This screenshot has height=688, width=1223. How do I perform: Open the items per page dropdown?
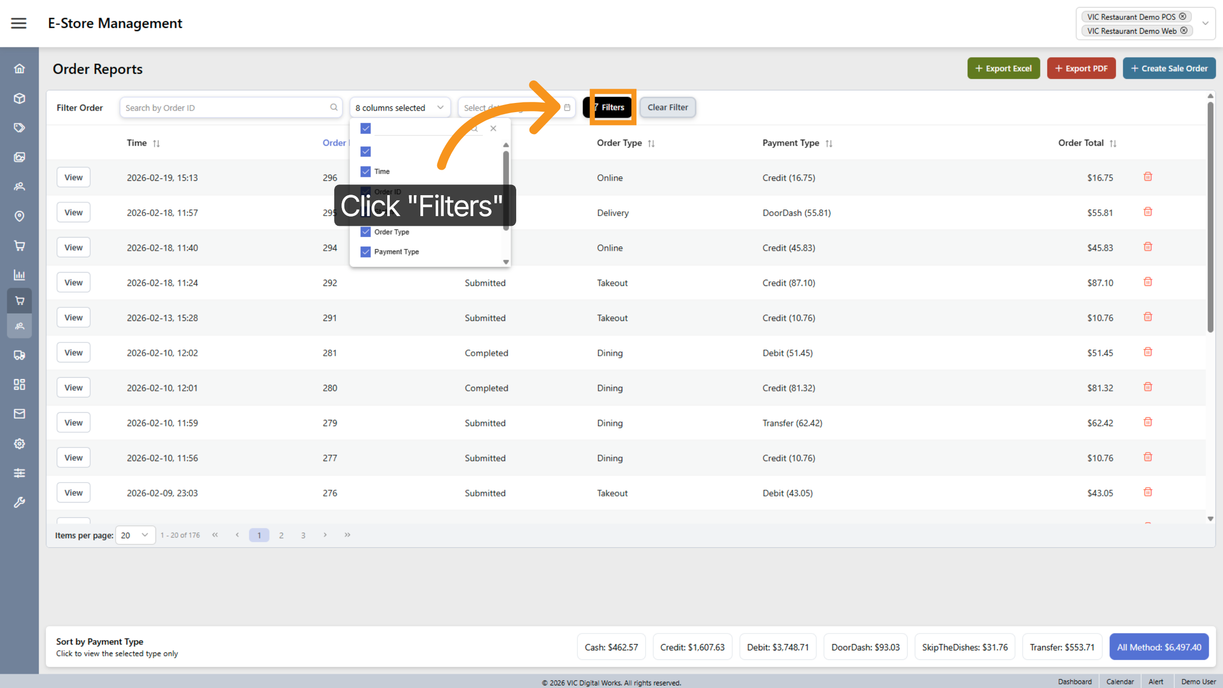pyautogui.click(x=135, y=535)
